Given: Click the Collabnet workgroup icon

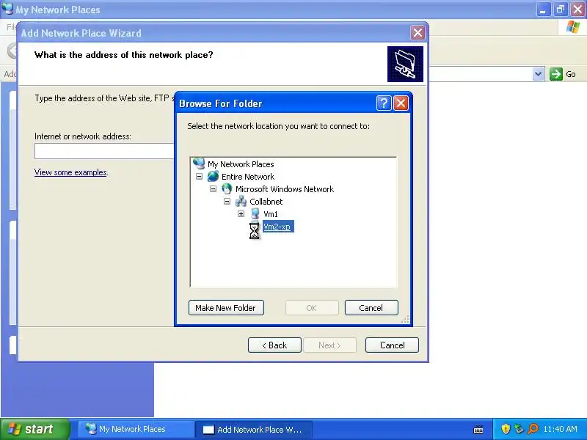Looking at the screenshot, I should point(241,201).
